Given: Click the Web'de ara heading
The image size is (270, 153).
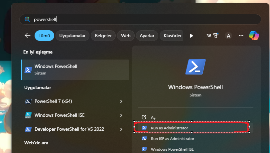Looking at the screenshot, I should [36, 143].
